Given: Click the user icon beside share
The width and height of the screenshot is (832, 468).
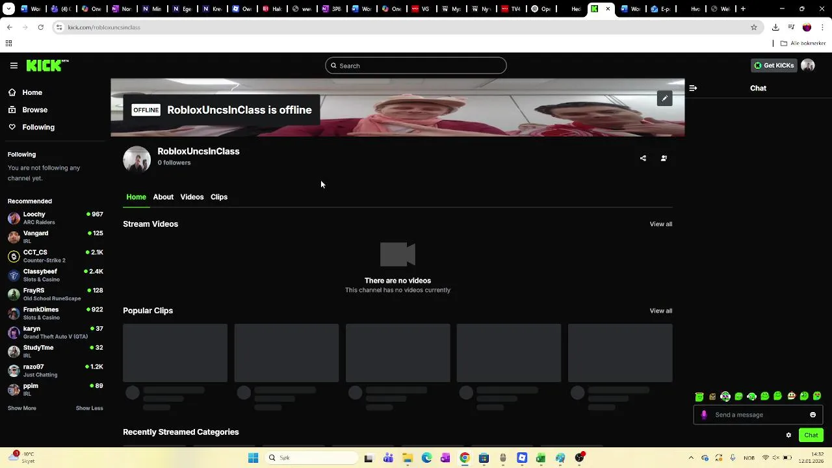Looking at the screenshot, I should tap(664, 158).
